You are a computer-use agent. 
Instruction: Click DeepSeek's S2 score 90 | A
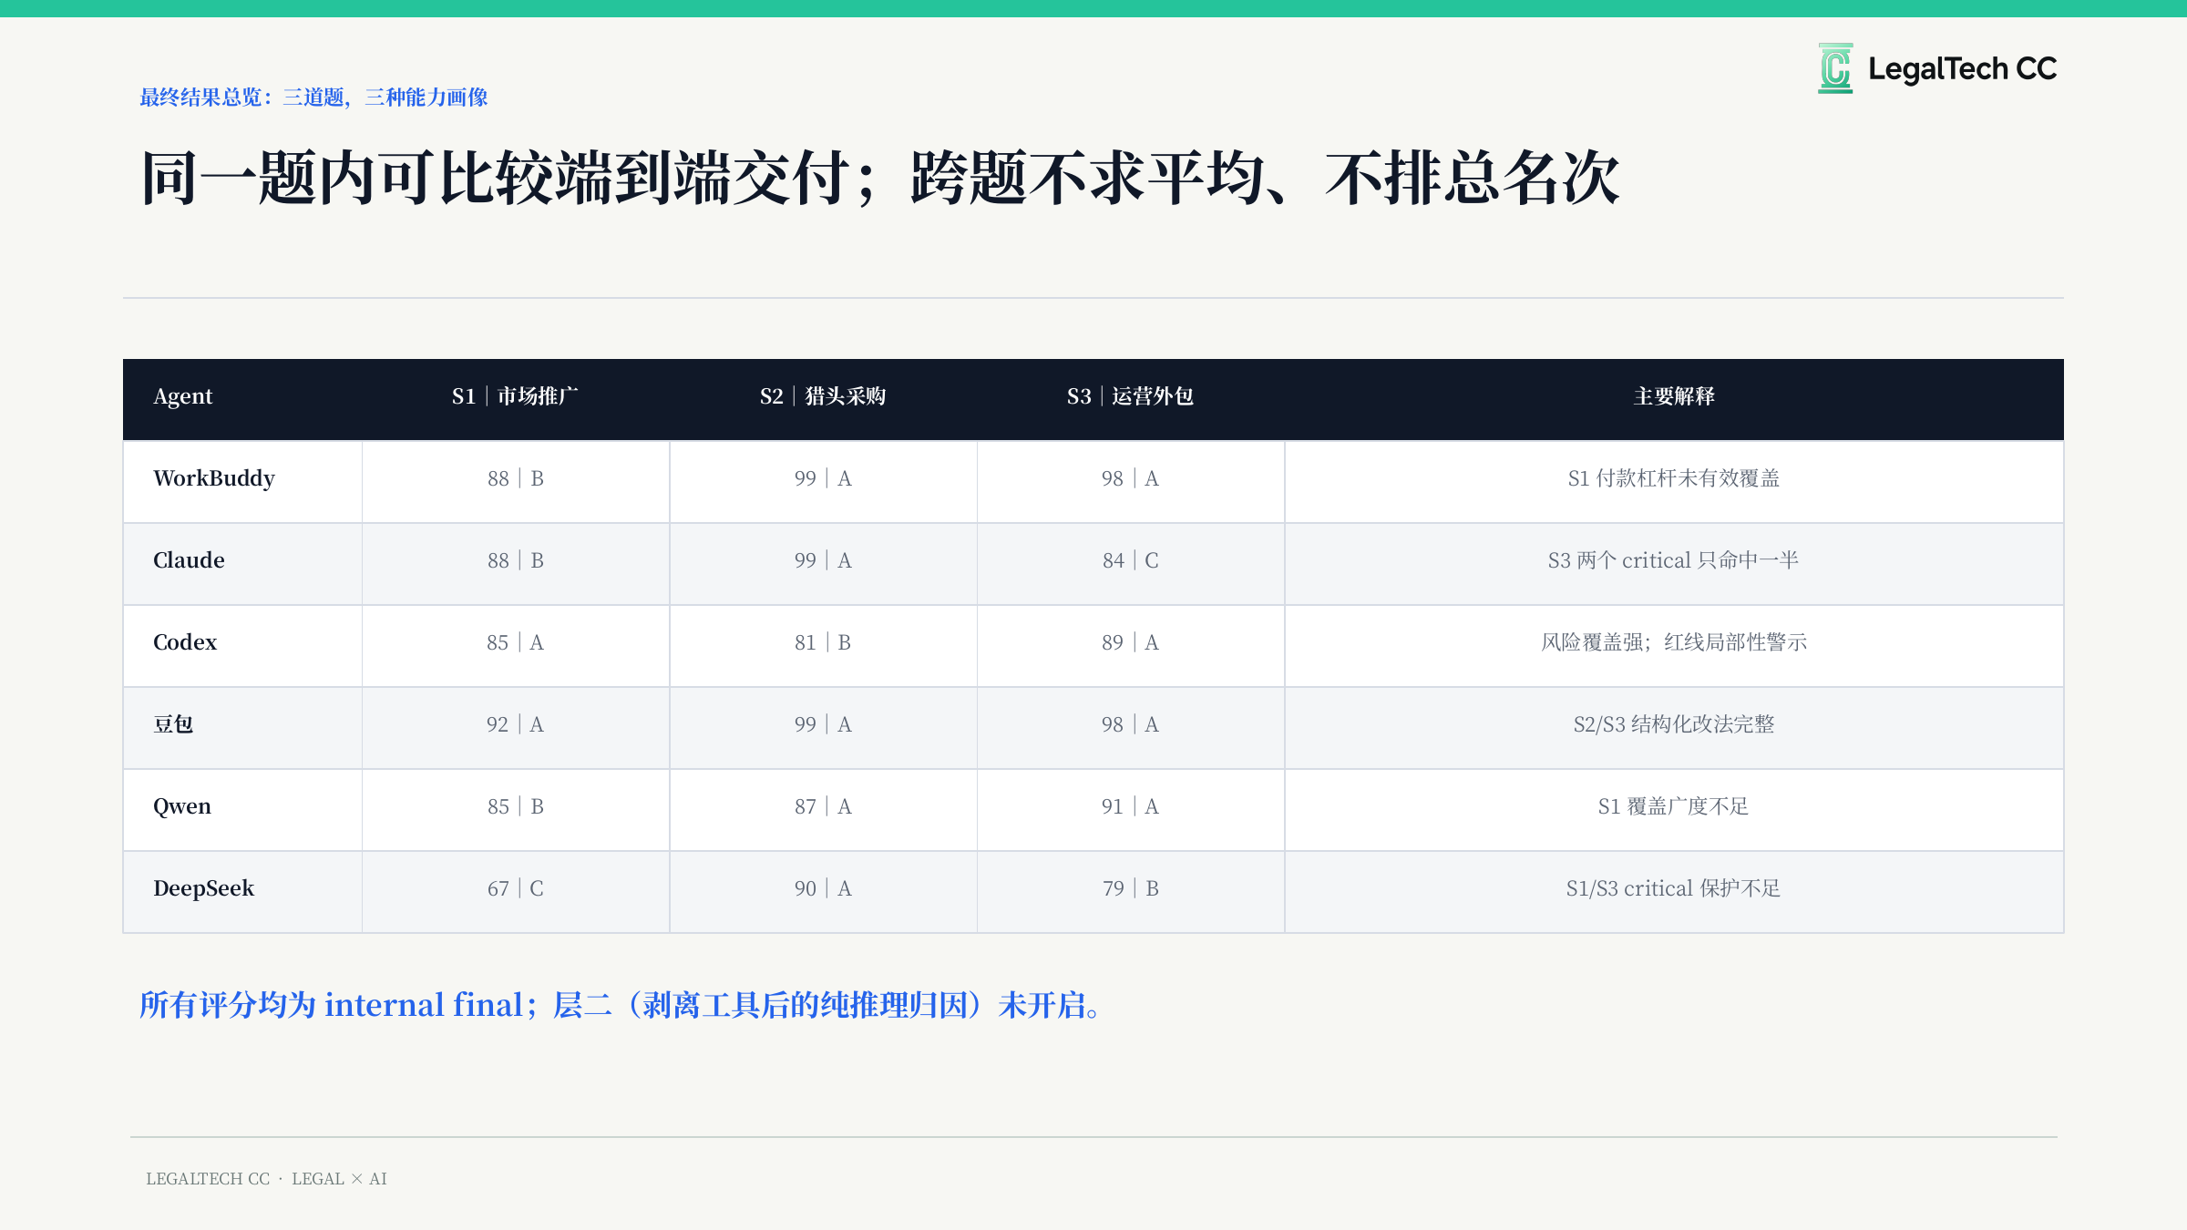(823, 888)
